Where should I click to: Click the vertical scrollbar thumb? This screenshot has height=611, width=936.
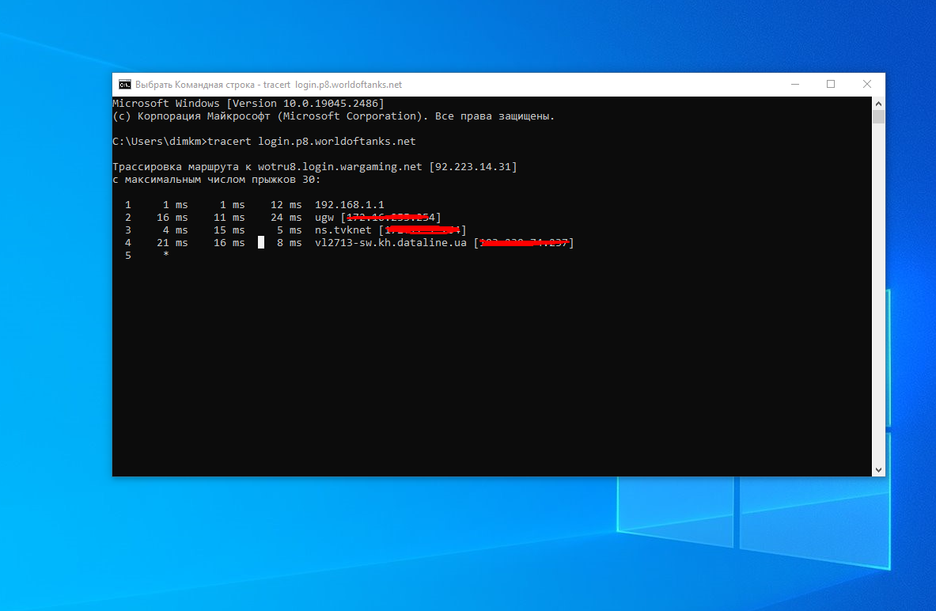point(878,116)
